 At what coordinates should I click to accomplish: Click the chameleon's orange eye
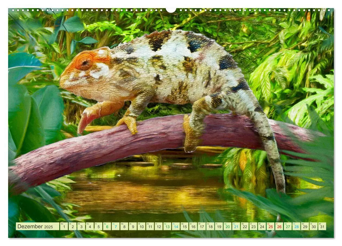point(84,63)
